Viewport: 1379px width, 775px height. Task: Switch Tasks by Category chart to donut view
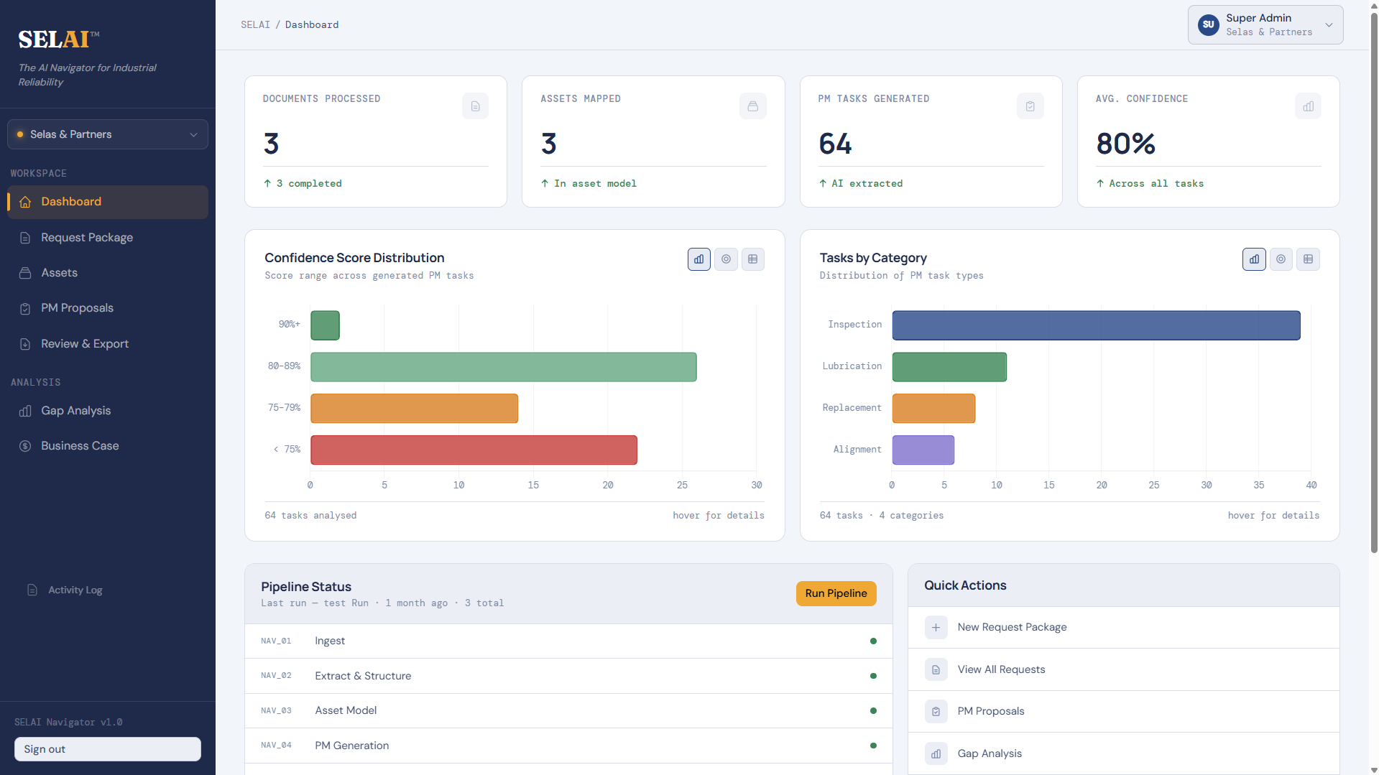coord(1281,259)
